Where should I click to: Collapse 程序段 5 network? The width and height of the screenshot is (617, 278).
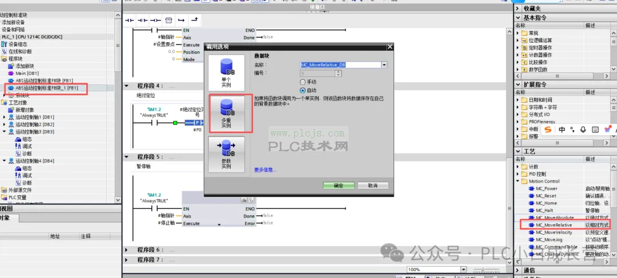[x=127, y=156]
